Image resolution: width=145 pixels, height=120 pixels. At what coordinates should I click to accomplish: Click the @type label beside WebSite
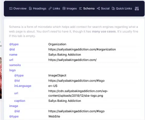(x=14, y=116)
